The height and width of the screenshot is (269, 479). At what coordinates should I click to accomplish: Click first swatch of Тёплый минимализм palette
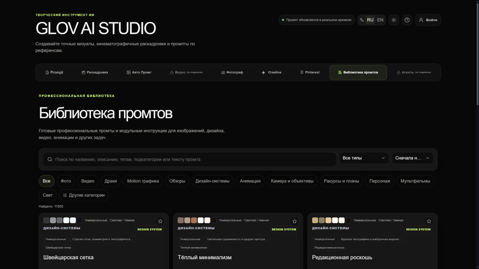point(180,220)
